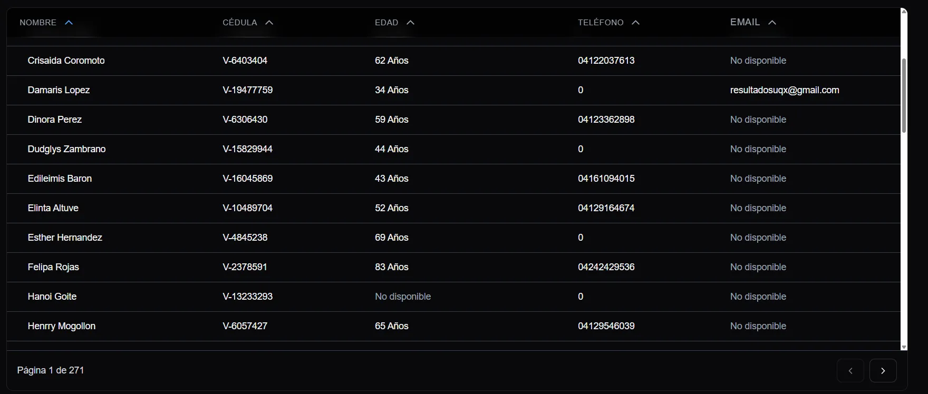
Task: Sort table by NOMBRE header
Action: [x=38, y=23]
